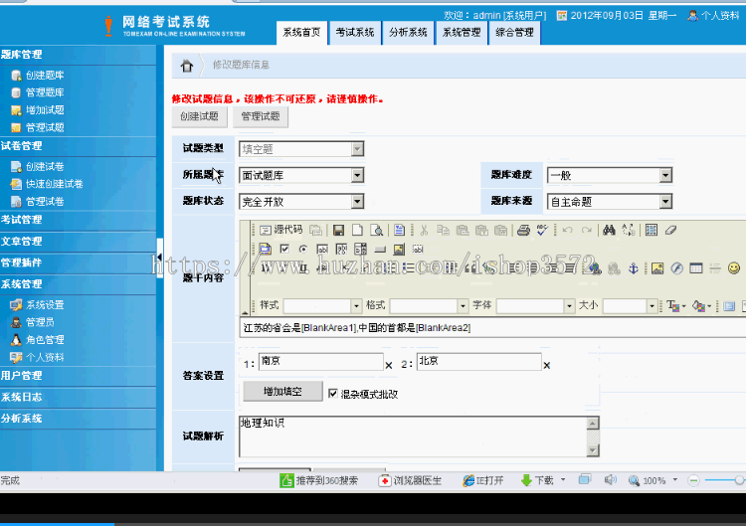Image resolution: width=746 pixels, height=526 pixels.
Task: Switch to the 系统管理 tab
Action: (462, 33)
